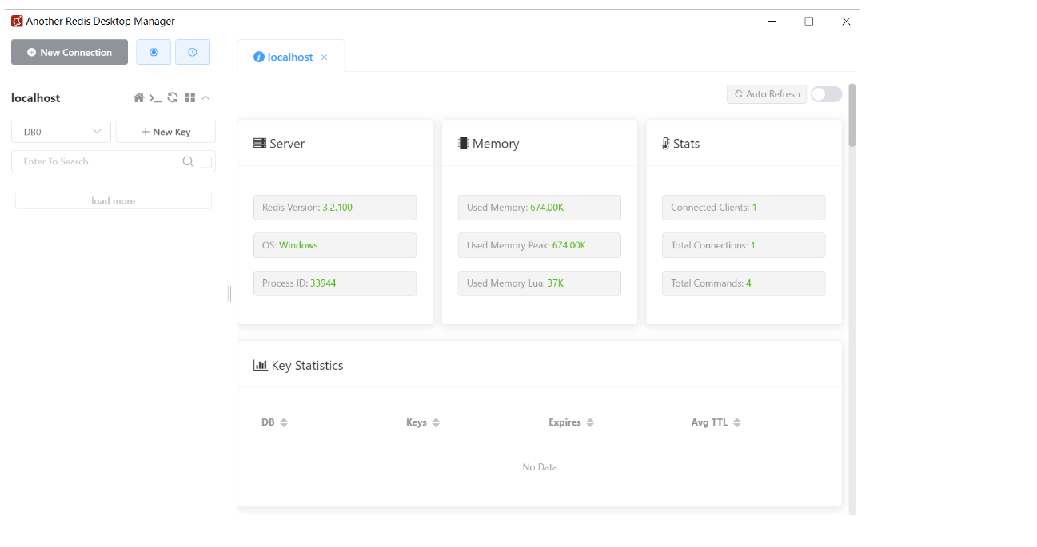This screenshot has width=1037, height=547.
Task: Sort by DB column arrows
Action: 284,422
